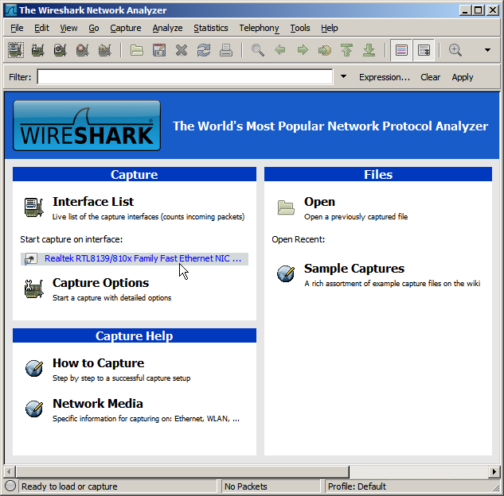Click the go to first packet icon

[x=346, y=50]
